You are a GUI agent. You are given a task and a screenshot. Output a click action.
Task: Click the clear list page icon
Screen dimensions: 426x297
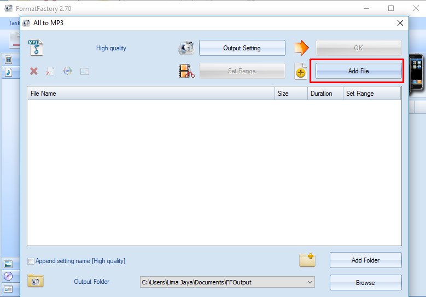click(50, 71)
